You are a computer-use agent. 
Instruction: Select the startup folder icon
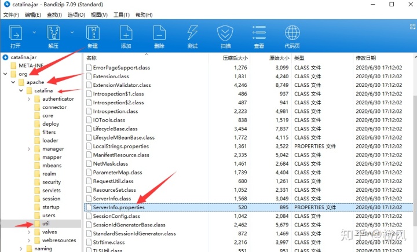[37, 207]
